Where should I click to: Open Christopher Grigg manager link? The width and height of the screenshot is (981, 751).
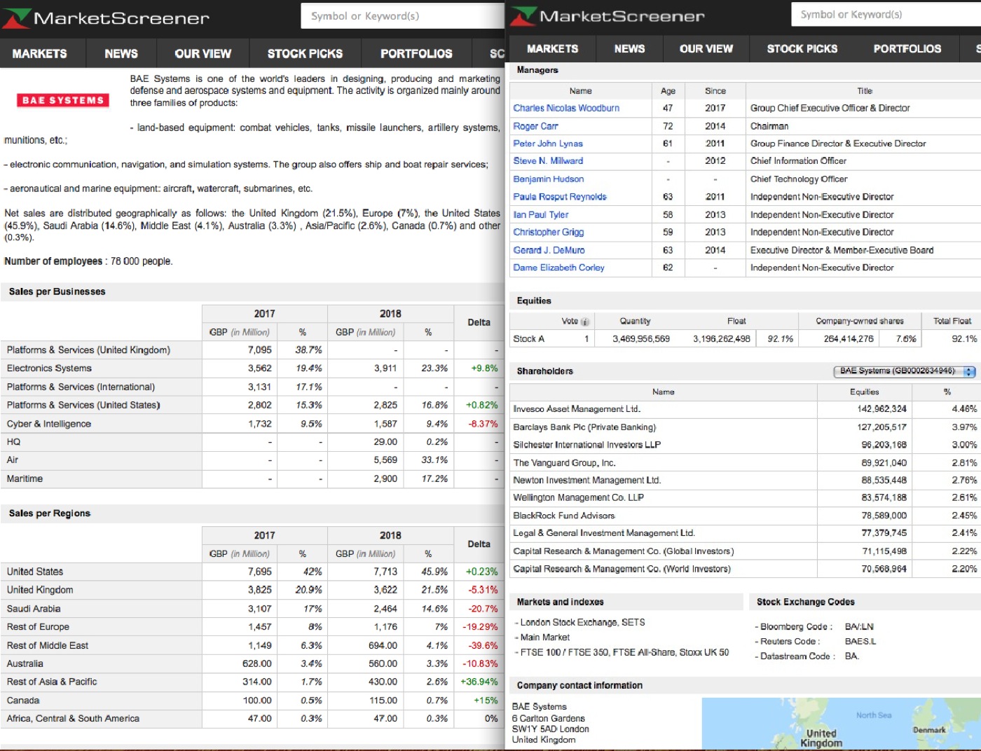click(x=549, y=233)
